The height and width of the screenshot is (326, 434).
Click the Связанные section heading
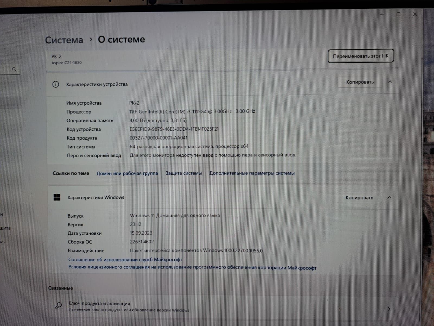click(60, 288)
